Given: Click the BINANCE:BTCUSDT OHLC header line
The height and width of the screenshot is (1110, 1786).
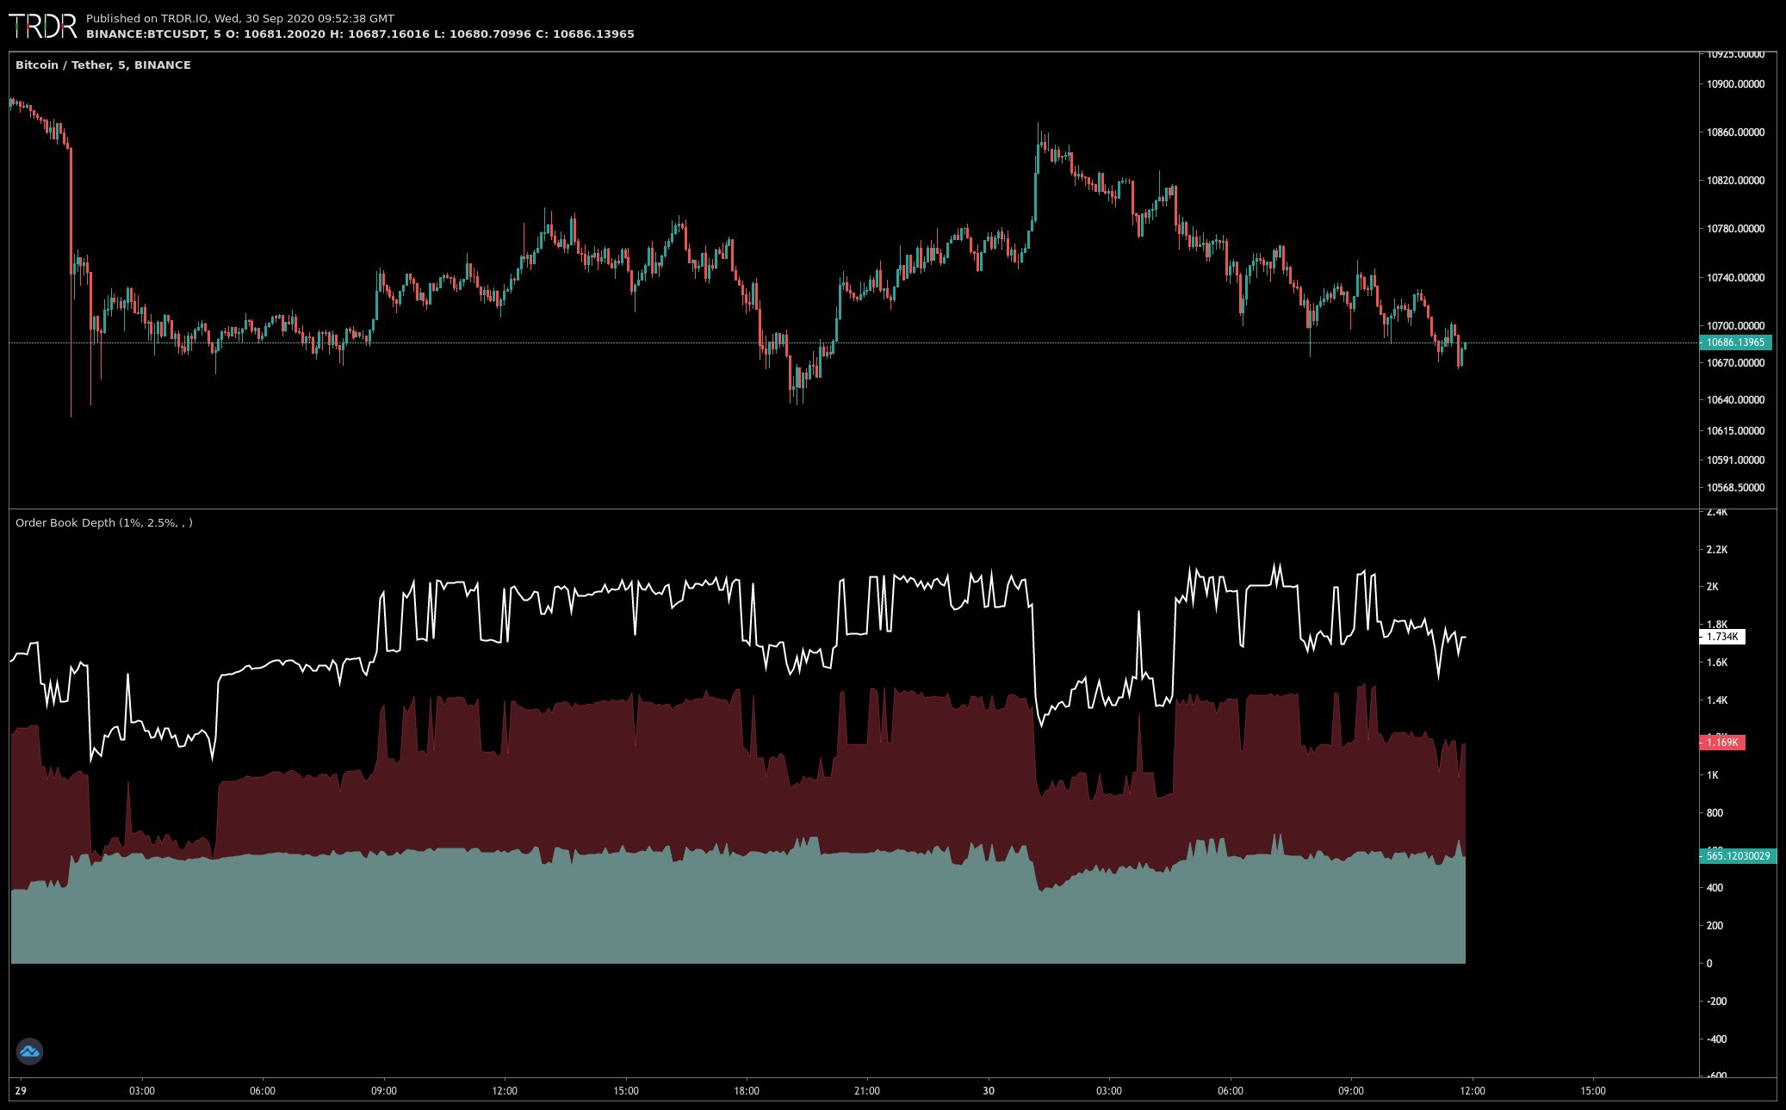Looking at the screenshot, I should coord(360,34).
